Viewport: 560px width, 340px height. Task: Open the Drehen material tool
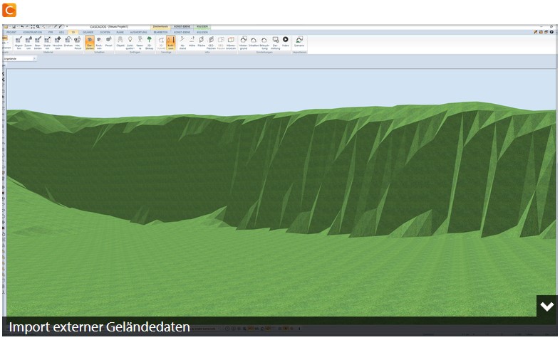click(68, 42)
